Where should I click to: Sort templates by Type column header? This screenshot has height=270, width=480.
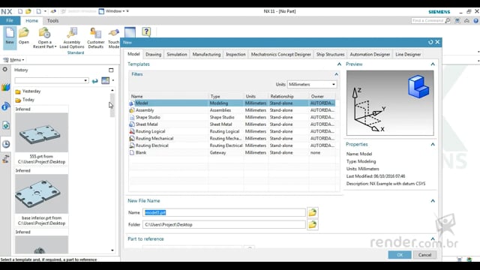pos(226,96)
